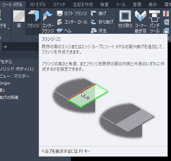Select the コンターフランジ tool
This screenshot has height=161, width=171.
[x=48, y=22]
